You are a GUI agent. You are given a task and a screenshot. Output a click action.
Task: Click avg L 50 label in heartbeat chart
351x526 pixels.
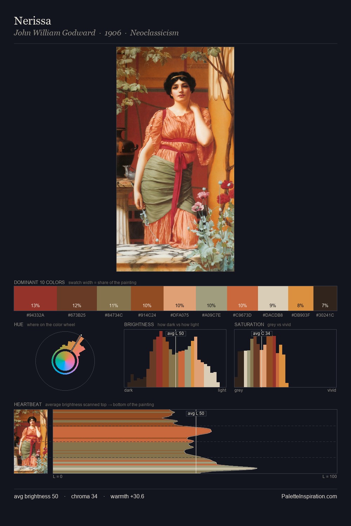[196, 413]
